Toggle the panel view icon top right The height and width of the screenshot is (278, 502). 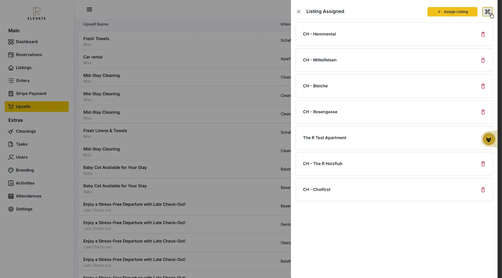488,12
